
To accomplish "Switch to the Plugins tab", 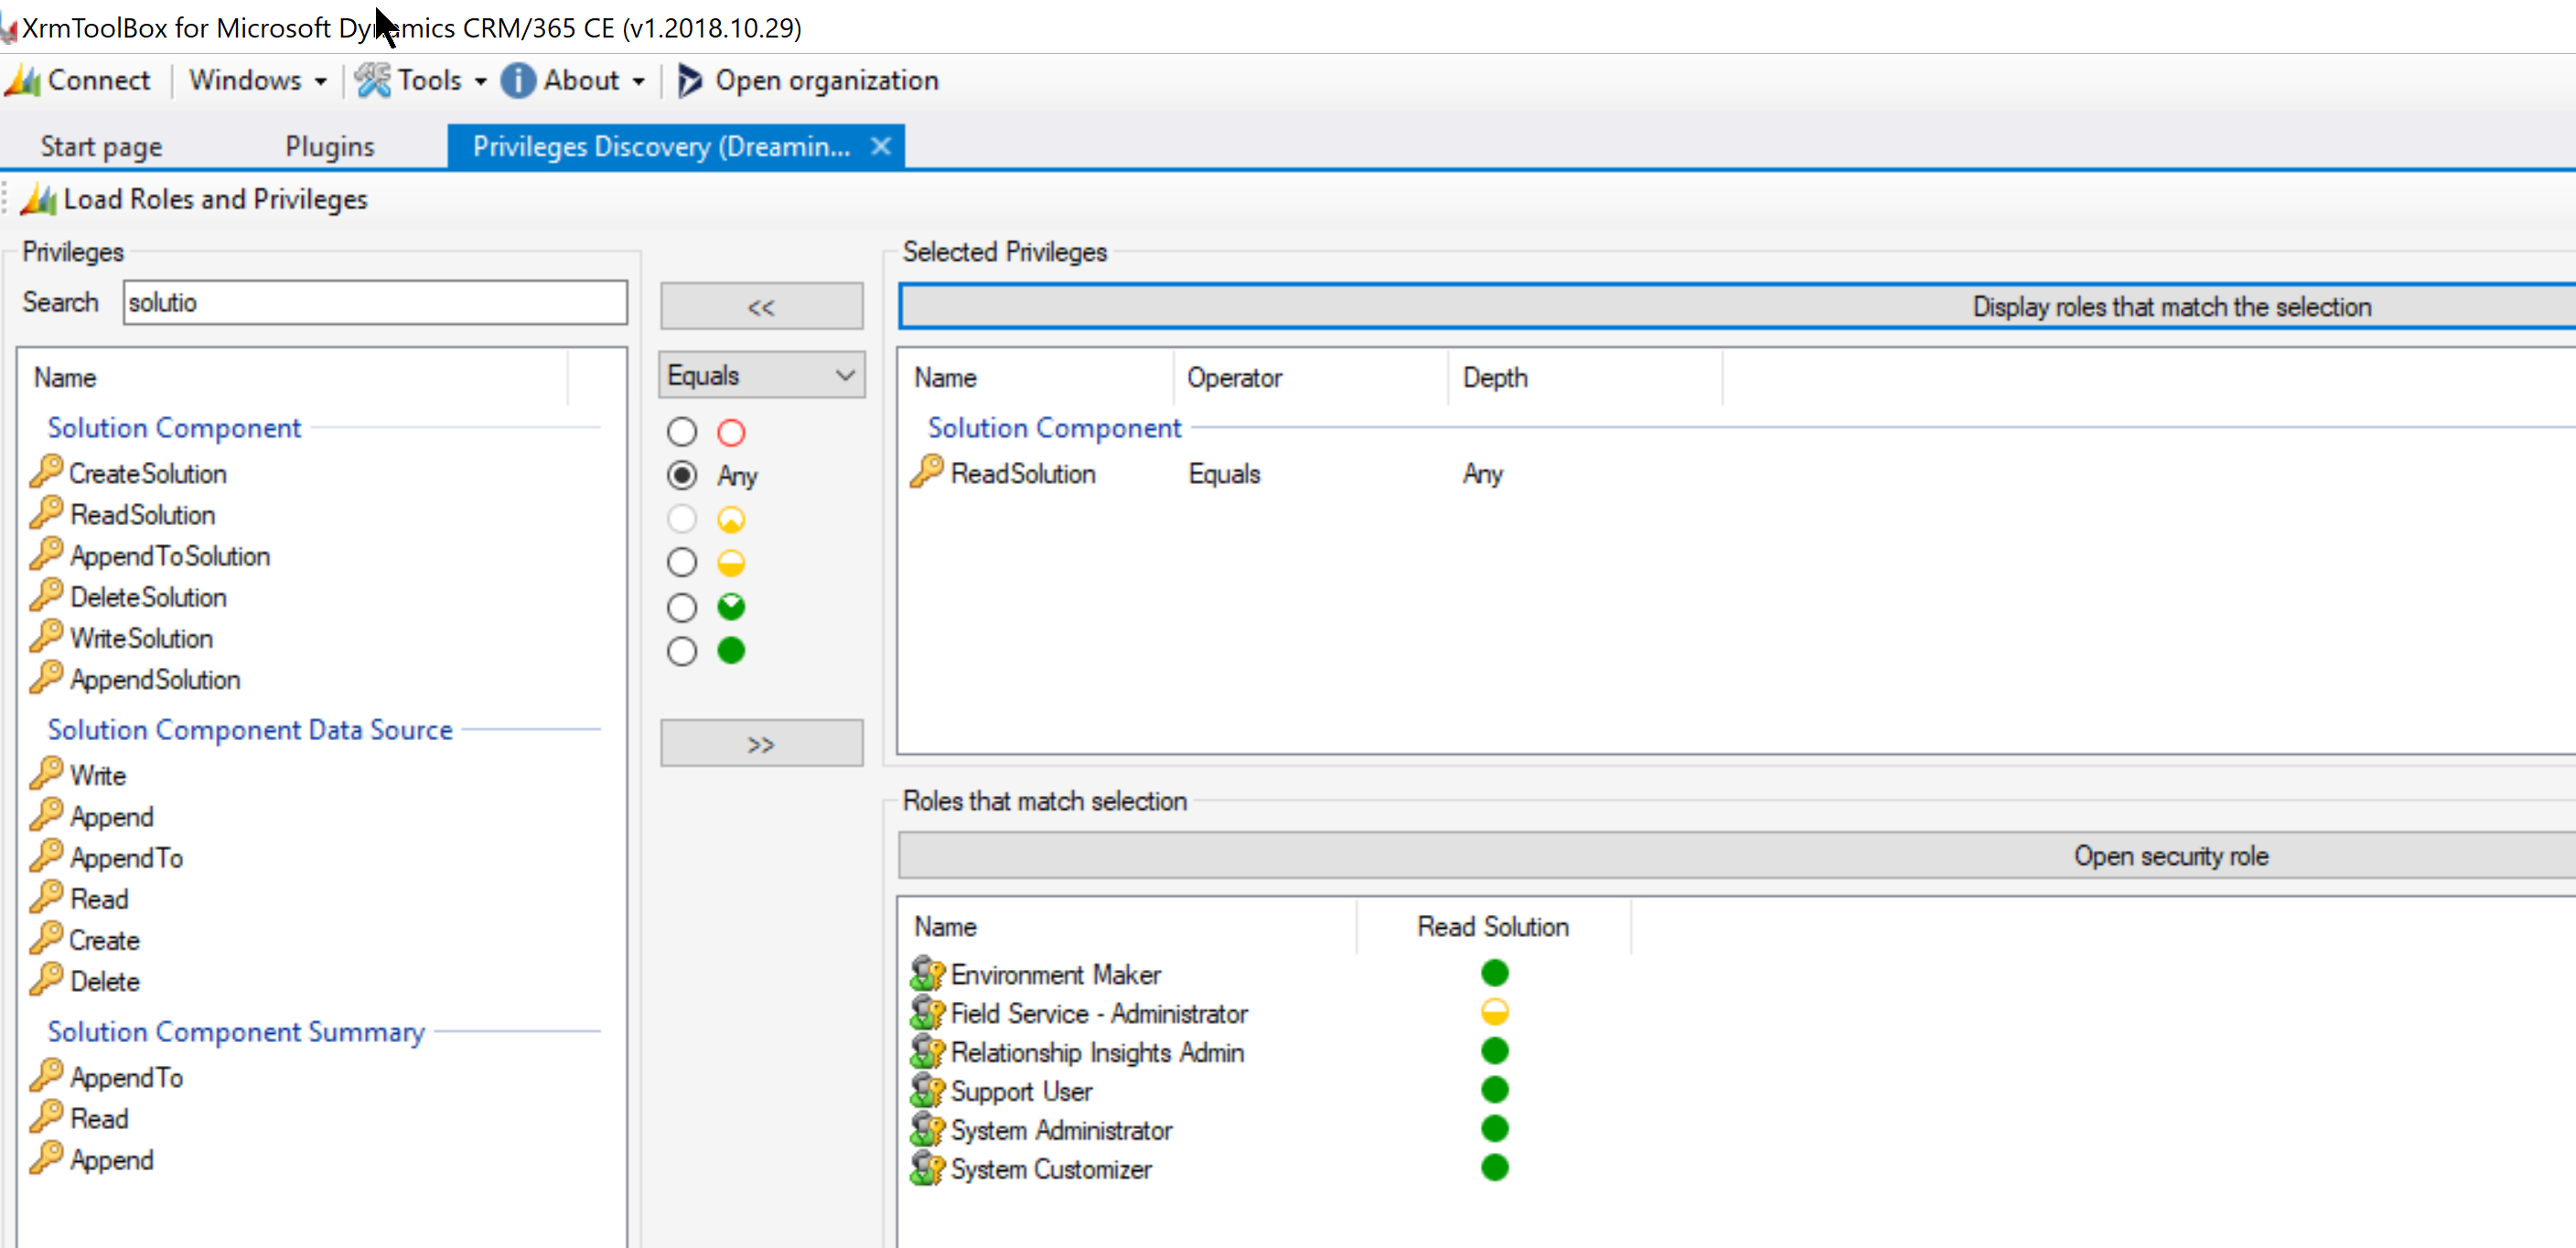I will click(x=329, y=145).
